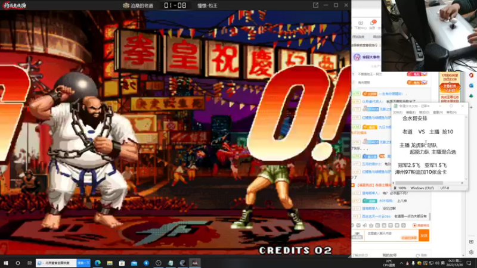The image size is (477, 268).
Task: Click the refresh link beside 我的发邮
Action: pos(422,255)
